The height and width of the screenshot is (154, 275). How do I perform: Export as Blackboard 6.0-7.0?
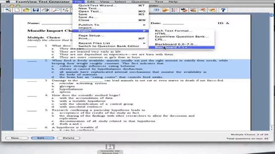tap(181, 44)
